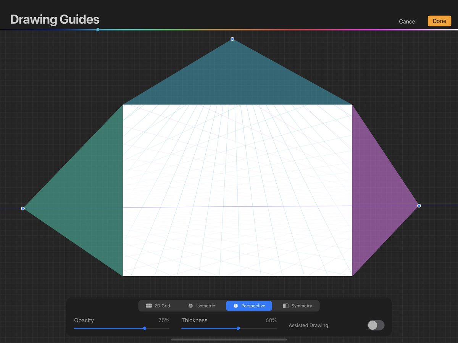Click the Symmetry split icon
458x343 pixels.
click(x=285, y=306)
